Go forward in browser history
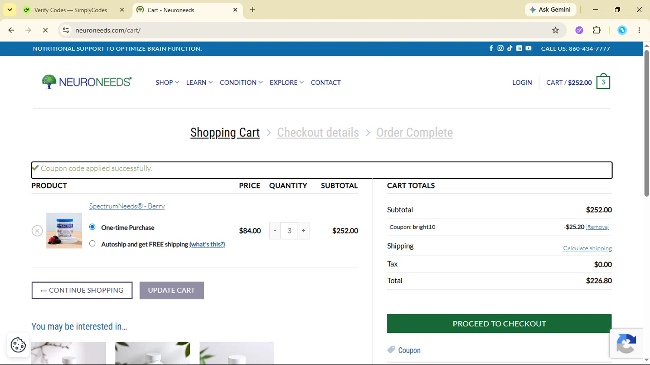 pos(28,30)
